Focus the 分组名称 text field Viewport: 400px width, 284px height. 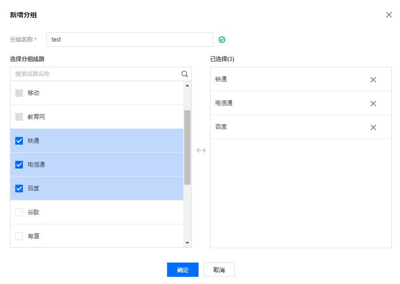click(129, 40)
